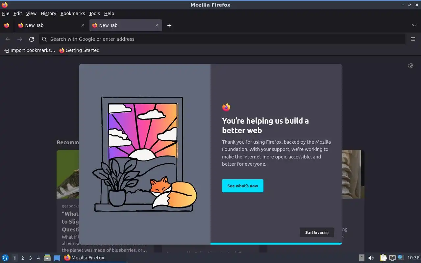The width and height of the screenshot is (421, 263).
Task: Maximize the Firefox window
Action: (410, 5)
